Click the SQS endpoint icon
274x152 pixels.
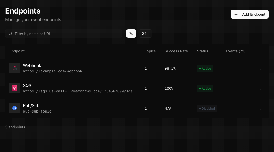[x=15, y=88]
